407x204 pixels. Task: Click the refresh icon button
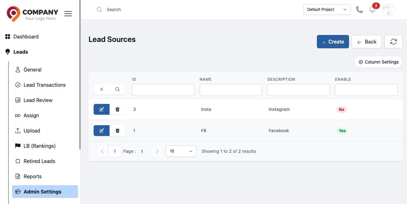pos(394,42)
